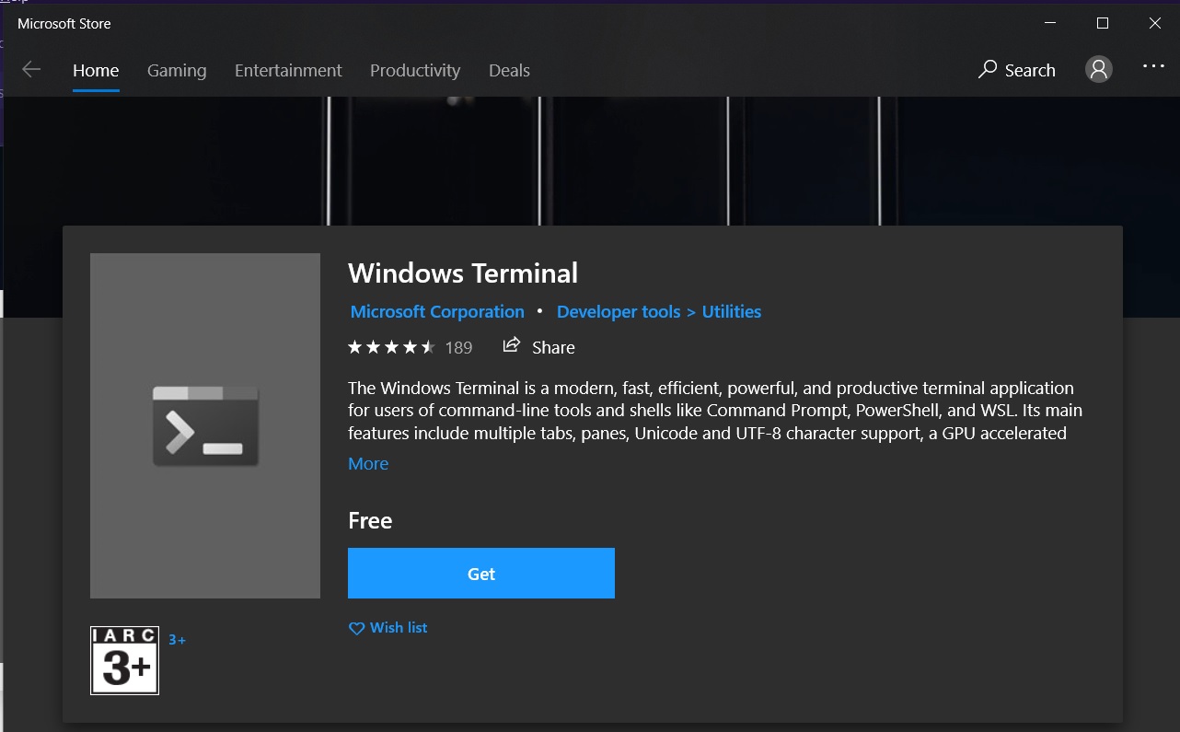
Task: Open the 3+ age rating link
Action: [x=177, y=639]
